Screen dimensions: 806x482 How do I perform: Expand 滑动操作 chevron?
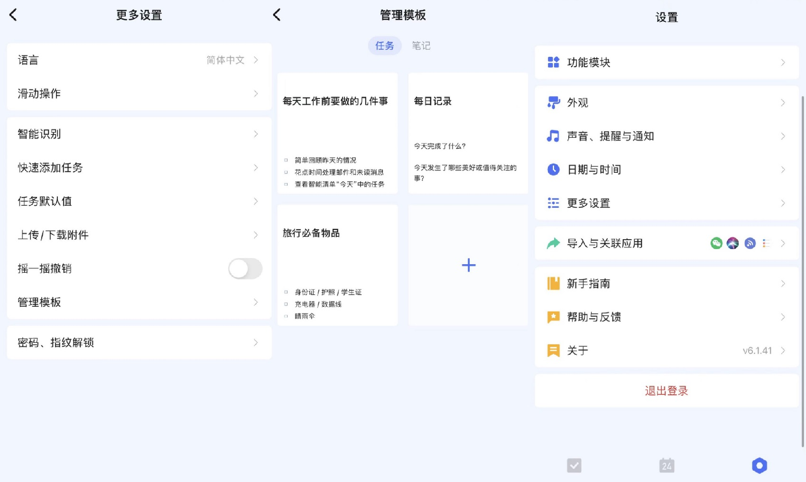coord(256,94)
